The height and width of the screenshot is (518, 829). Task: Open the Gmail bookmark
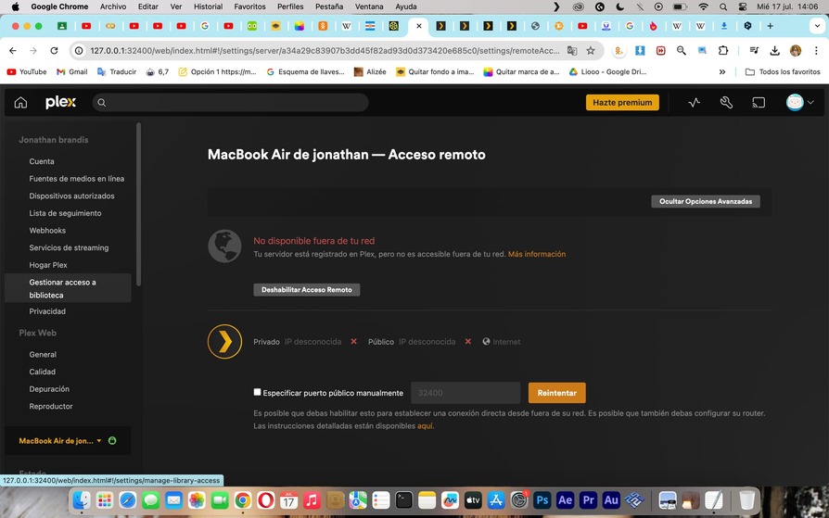(72, 72)
